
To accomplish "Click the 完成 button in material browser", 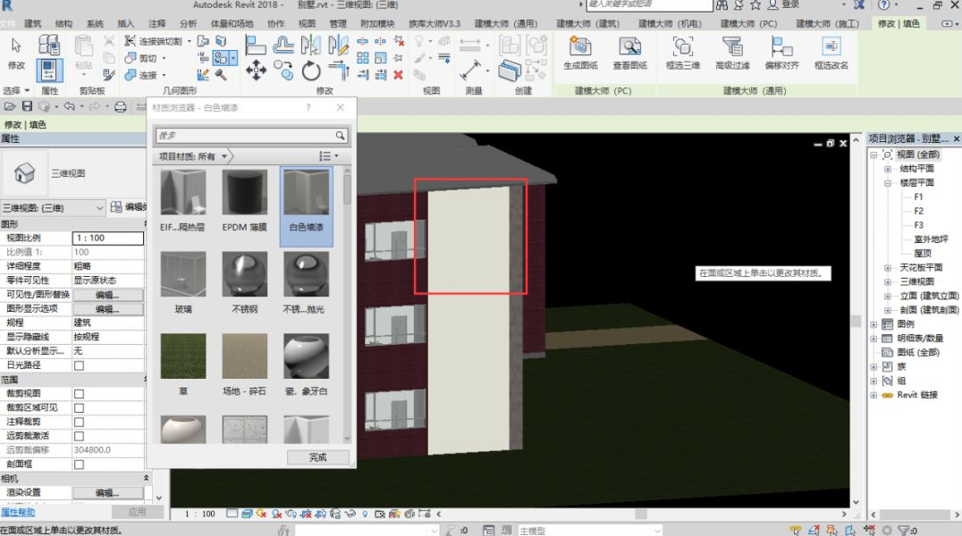I will pos(317,457).
